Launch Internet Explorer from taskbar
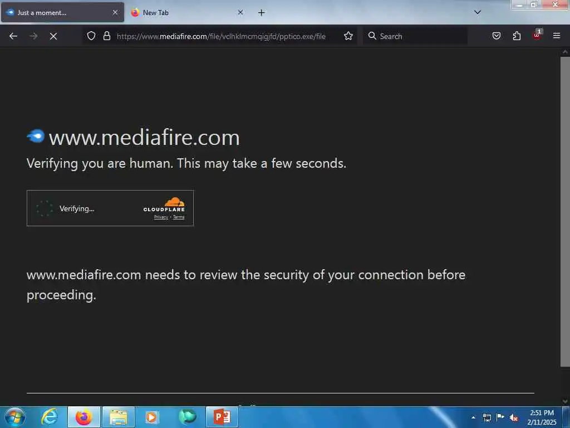This screenshot has height=428, width=570. point(49,417)
